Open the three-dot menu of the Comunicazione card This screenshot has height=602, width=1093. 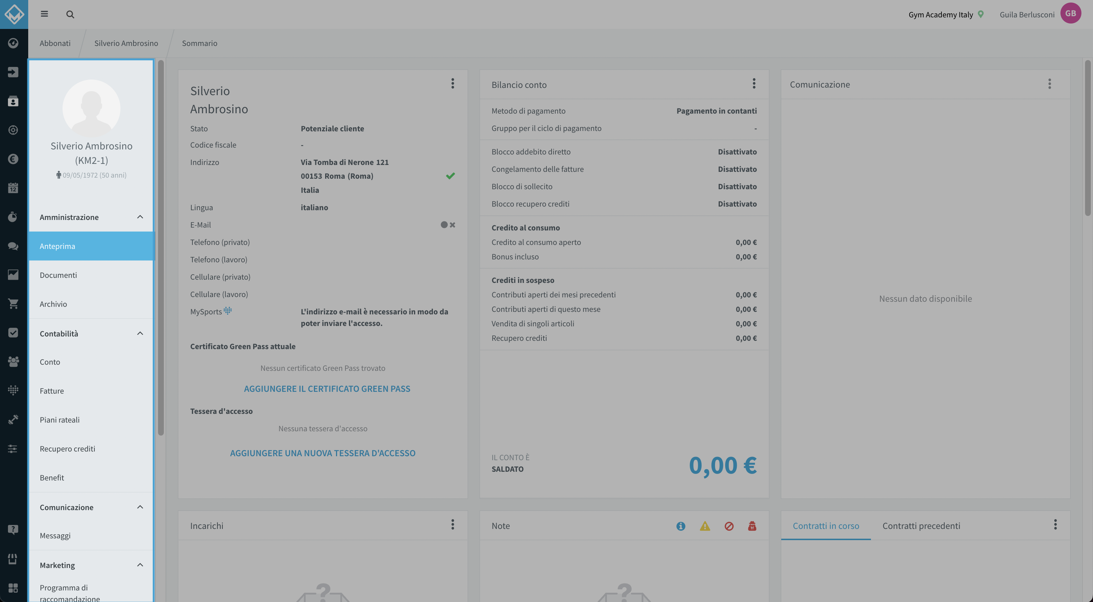[1050, 84]
